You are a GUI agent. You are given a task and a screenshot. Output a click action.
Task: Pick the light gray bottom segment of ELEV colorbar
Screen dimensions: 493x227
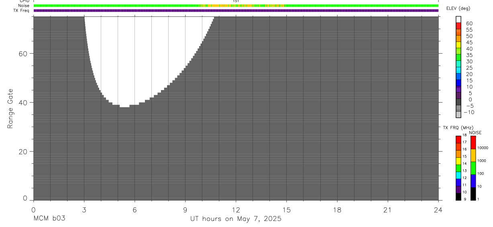point(458,115)
